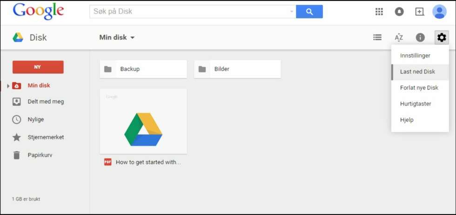Select the How to get started PDF thumbnail
This screenshot has height=215, width=456.
pos(143,121)
